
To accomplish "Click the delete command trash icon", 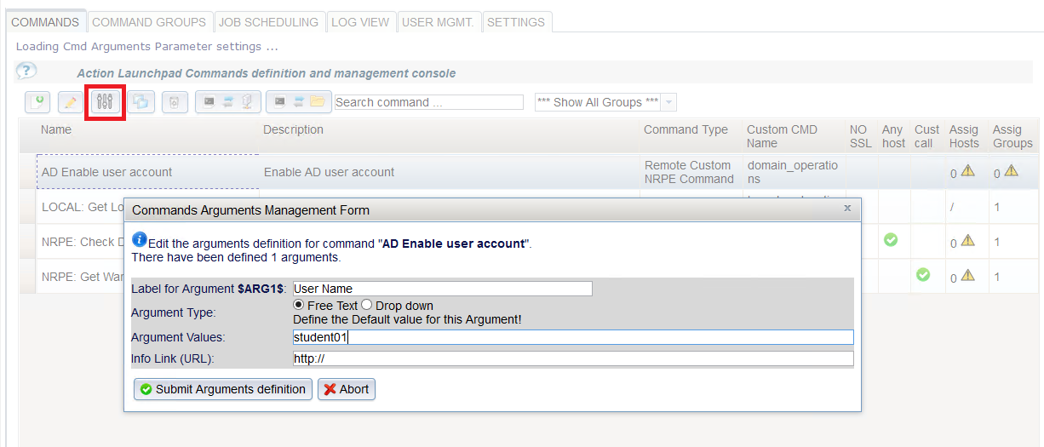I will 174,102.
